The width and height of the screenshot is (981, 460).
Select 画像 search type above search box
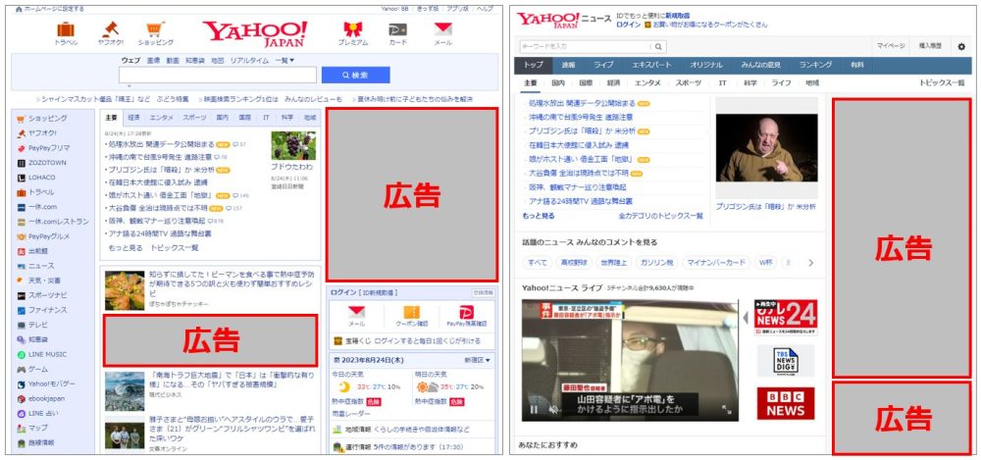click(x=153, y=61)
